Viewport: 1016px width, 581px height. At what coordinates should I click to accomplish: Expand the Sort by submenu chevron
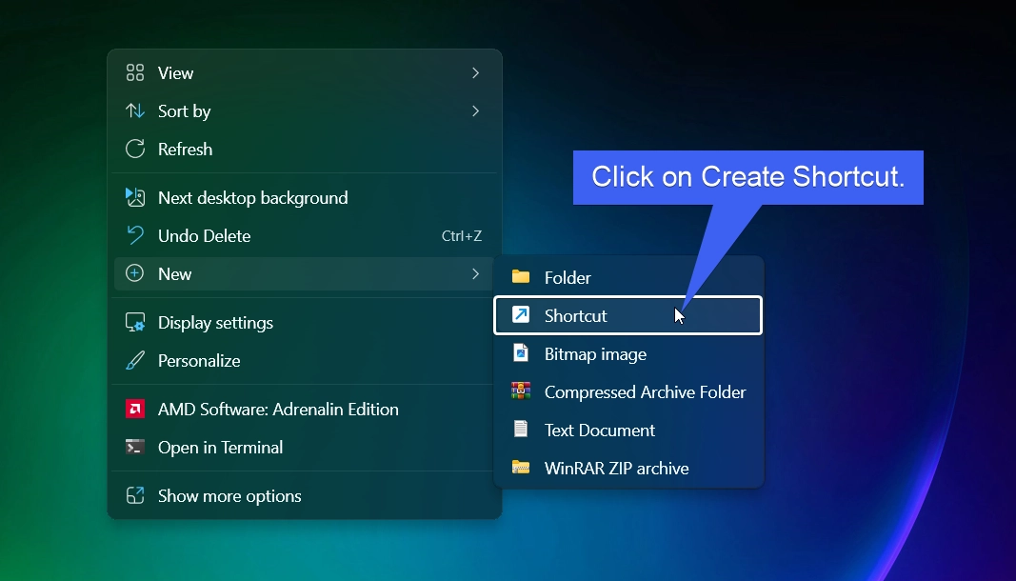475,110
